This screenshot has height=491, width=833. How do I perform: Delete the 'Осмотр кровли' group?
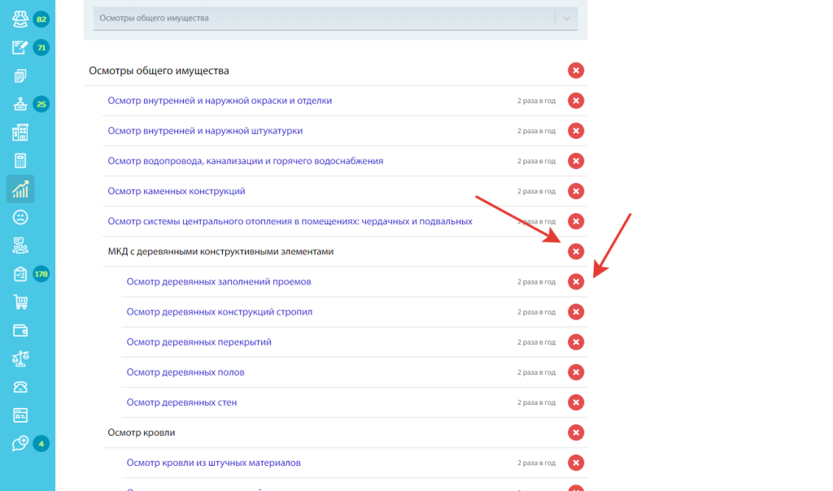coord(576,432)
